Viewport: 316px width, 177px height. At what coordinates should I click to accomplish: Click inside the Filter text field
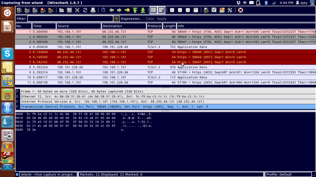pyautogui.click(x=70, y=19)
